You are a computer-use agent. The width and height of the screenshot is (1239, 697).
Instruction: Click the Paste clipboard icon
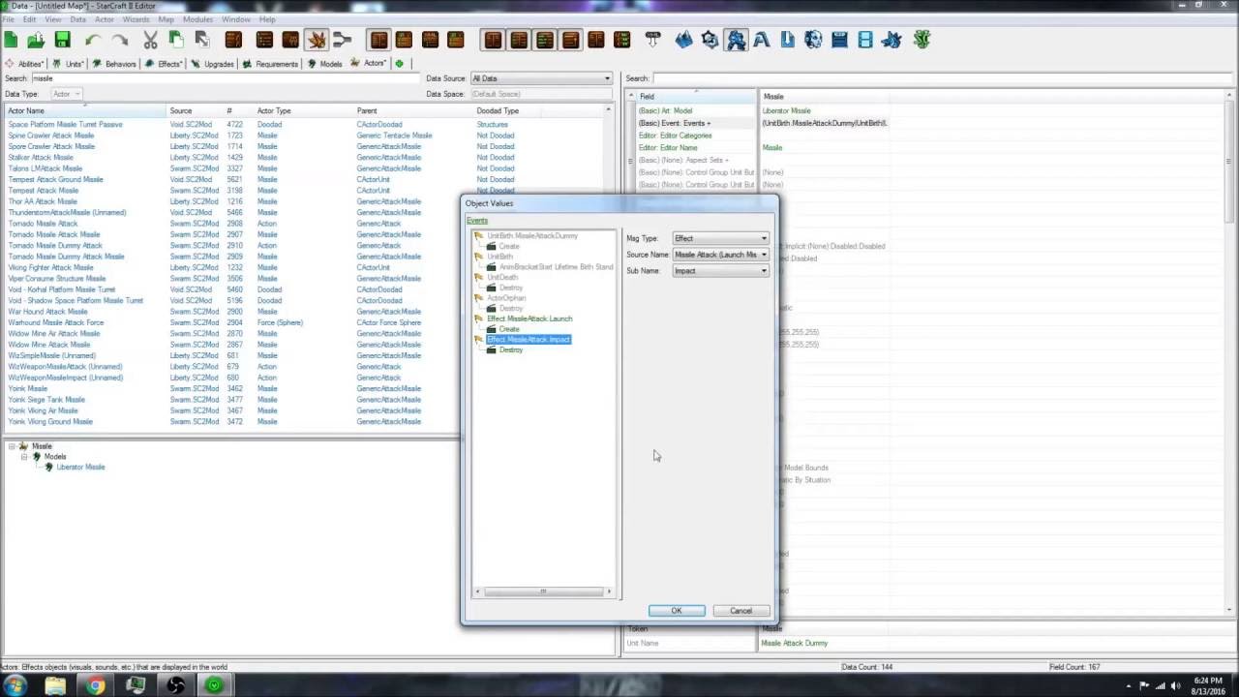click(176, 40)
